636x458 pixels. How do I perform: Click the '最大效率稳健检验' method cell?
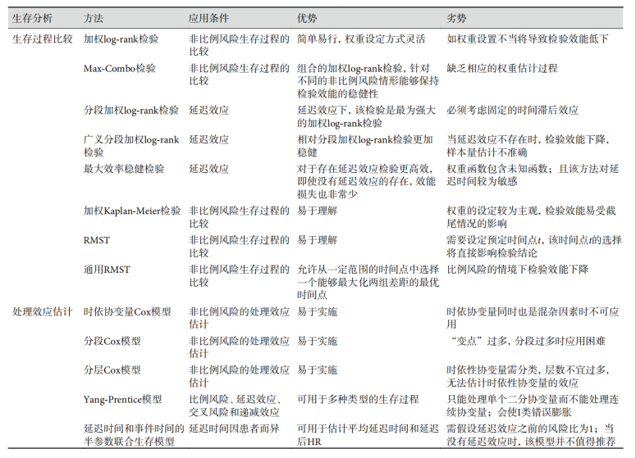(124, 169)
